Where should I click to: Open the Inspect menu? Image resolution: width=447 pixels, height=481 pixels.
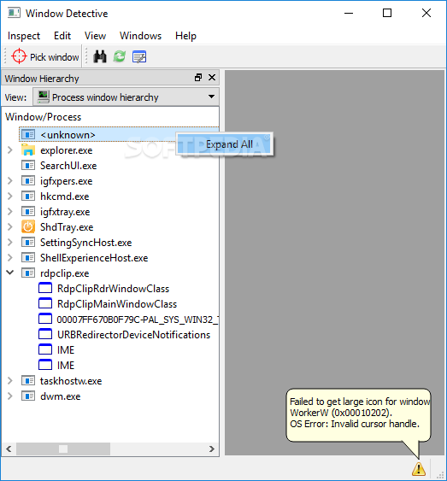24,36
